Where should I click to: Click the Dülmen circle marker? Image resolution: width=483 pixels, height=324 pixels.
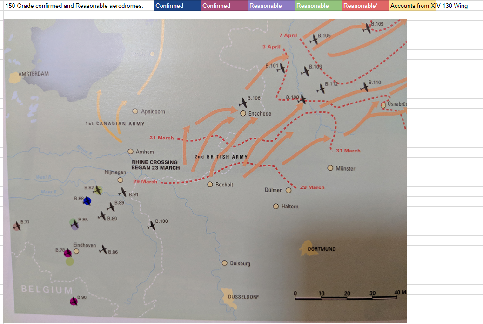(x=288, y=190)
